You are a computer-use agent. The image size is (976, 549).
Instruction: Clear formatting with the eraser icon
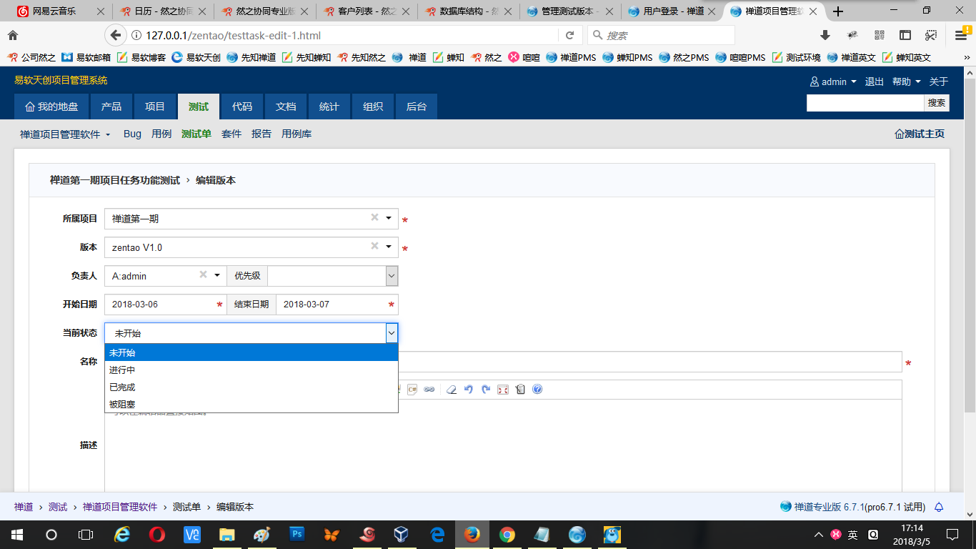coord(452,390)
